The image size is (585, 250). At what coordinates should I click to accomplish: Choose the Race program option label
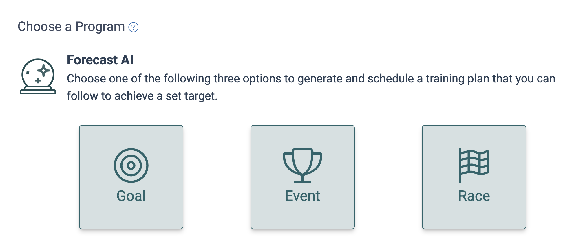tap(474, 196)
